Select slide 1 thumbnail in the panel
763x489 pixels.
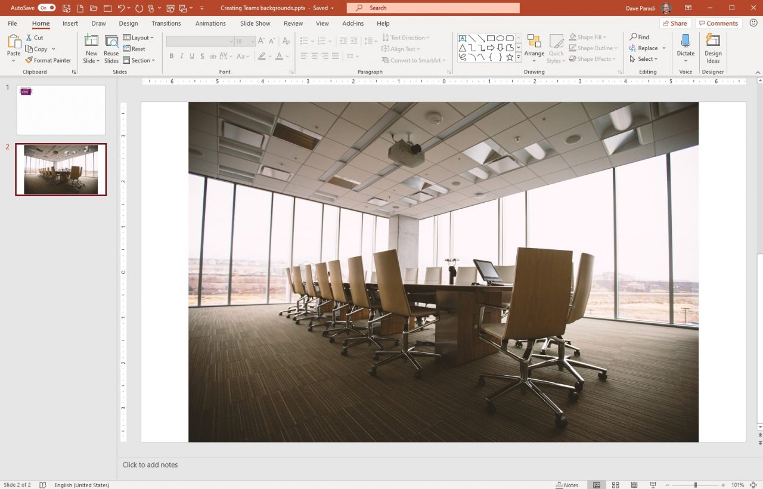point(60,110)
